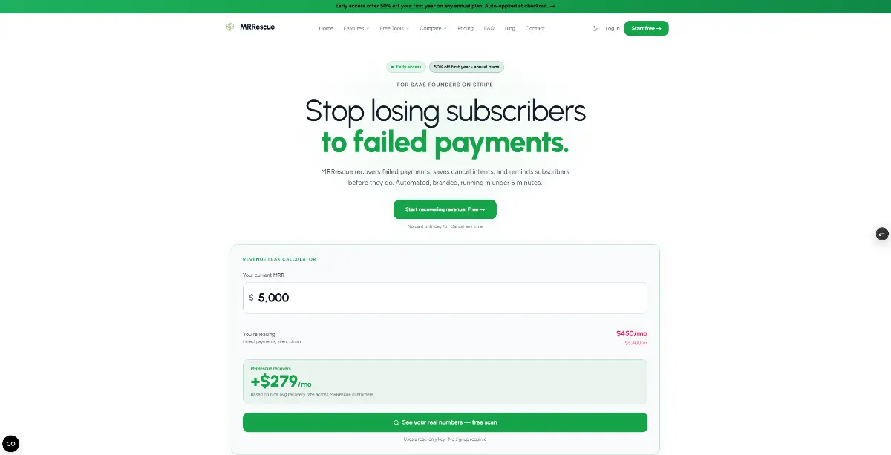Click Start recovering revenue Free button
The image size is (891, 455).
click(445, 209)
